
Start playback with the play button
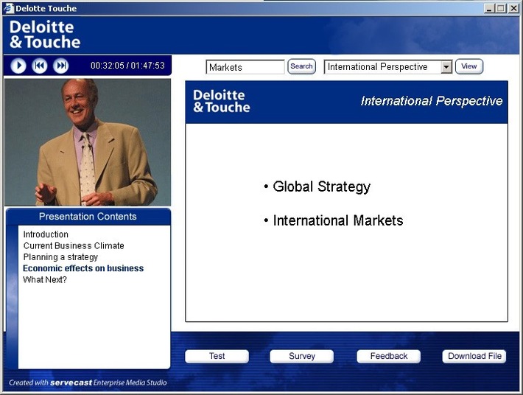(x=18, y=66)
